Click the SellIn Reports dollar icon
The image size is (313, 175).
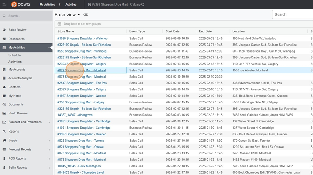click(x=4, y=168)
